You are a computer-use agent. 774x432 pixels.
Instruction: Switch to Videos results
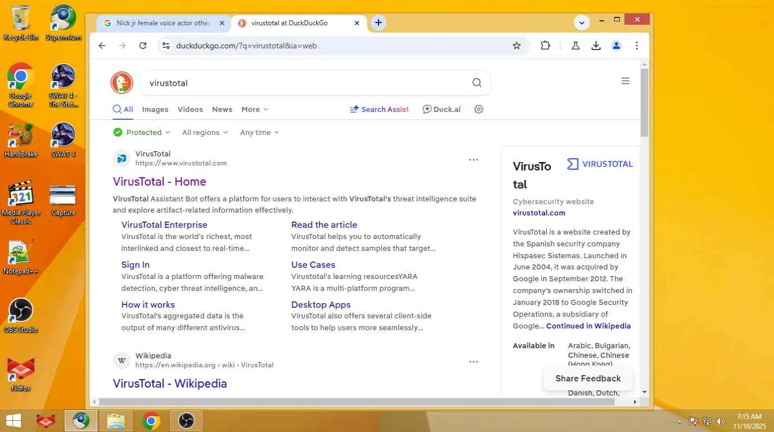pos(190,109)
